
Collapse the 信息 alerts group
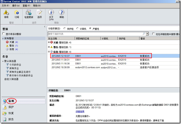[x=49, y=52]
